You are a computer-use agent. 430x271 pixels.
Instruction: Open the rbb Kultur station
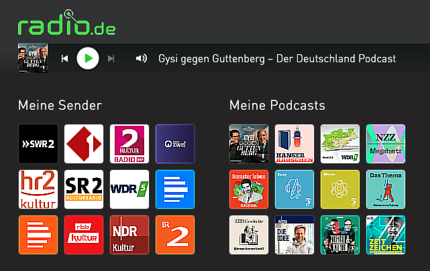click(x=84, y=235)
